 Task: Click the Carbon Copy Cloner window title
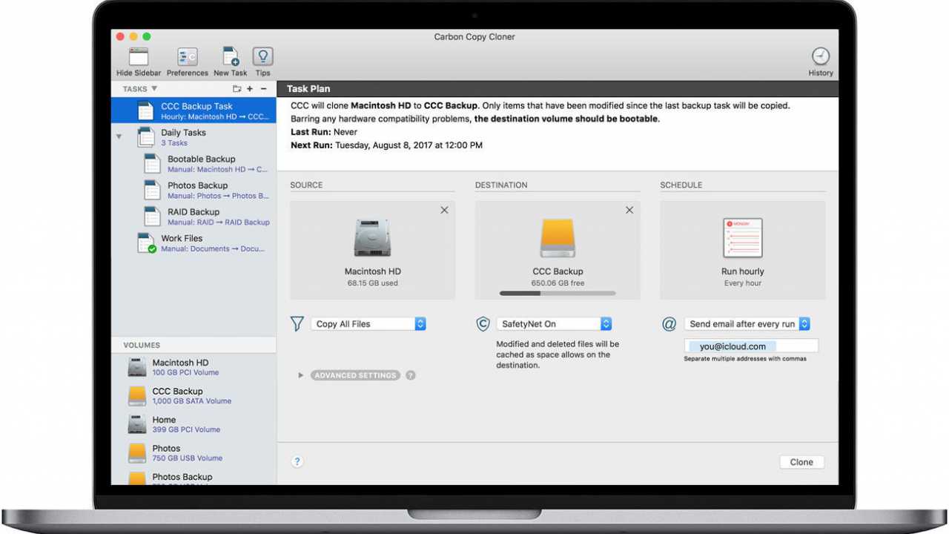pyautogui.click(x=474, y=36)
